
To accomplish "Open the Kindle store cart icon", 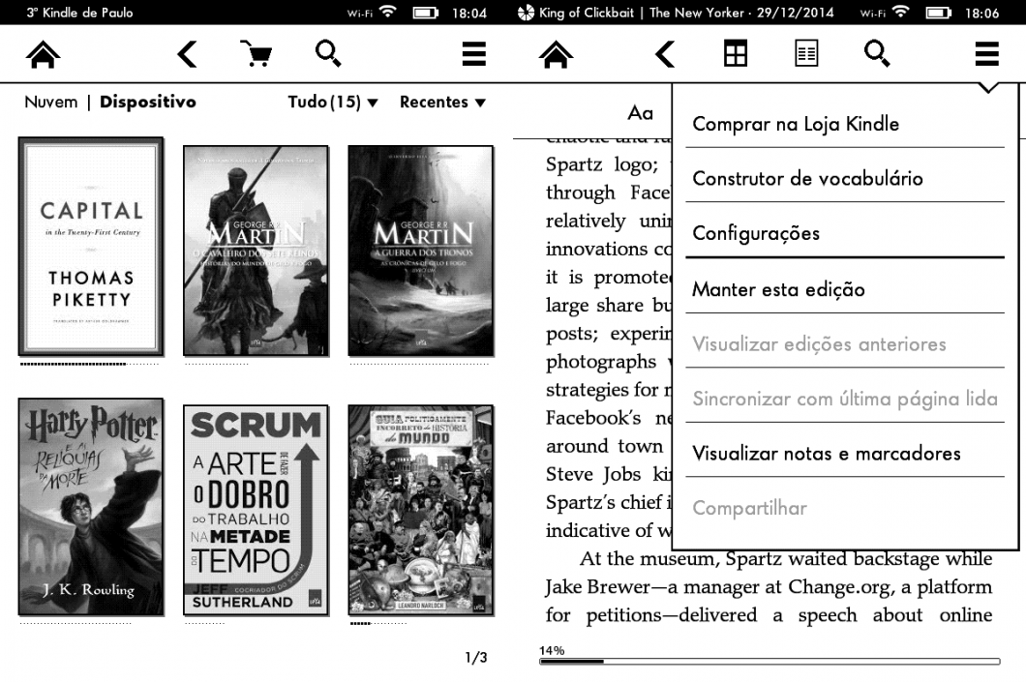I will (255, 56).
